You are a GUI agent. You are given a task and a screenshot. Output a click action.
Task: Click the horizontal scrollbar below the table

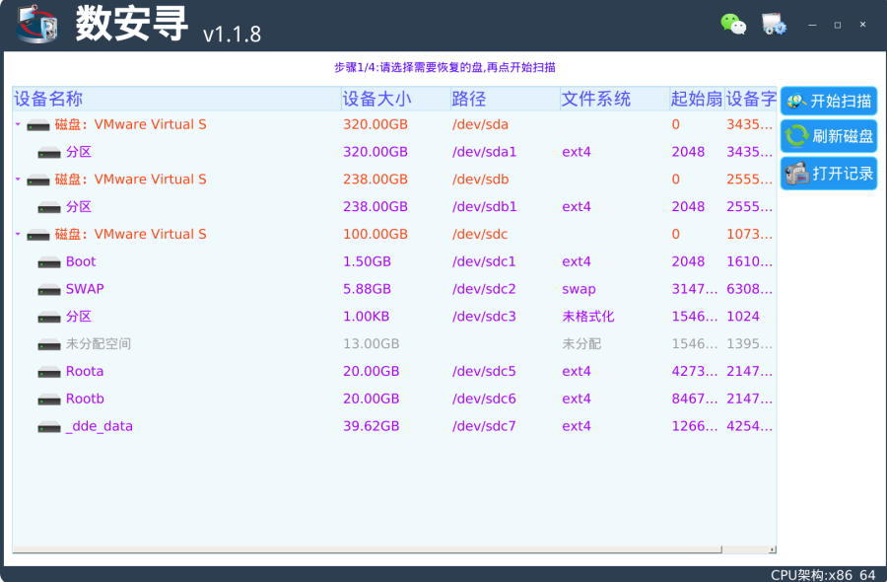(394, 549)
